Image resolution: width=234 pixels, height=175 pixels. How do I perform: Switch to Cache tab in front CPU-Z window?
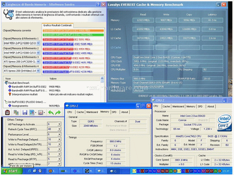point(80,112)
